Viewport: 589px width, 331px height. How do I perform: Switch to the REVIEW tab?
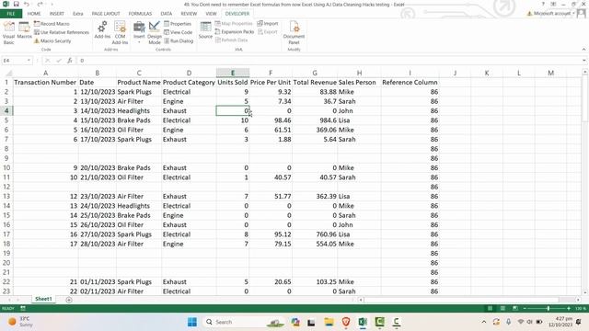point(189,14)
